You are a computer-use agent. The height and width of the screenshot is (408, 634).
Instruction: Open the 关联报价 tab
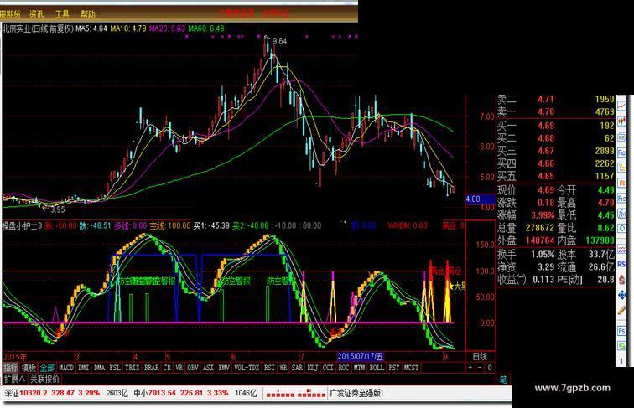[x=45, y=379]
